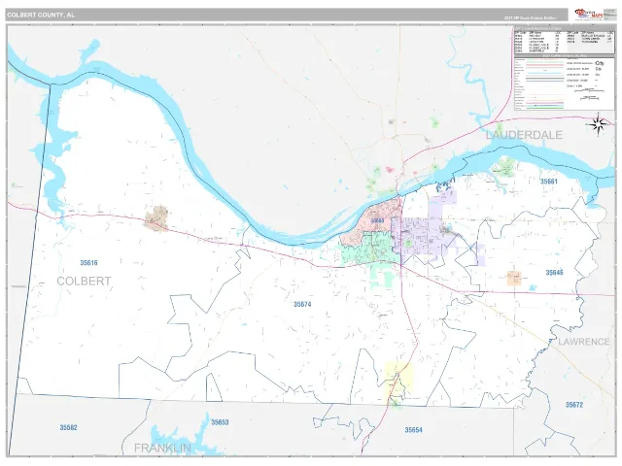Select the ZIP code label 35646
622x466 pixels.
tap(554, 272)
